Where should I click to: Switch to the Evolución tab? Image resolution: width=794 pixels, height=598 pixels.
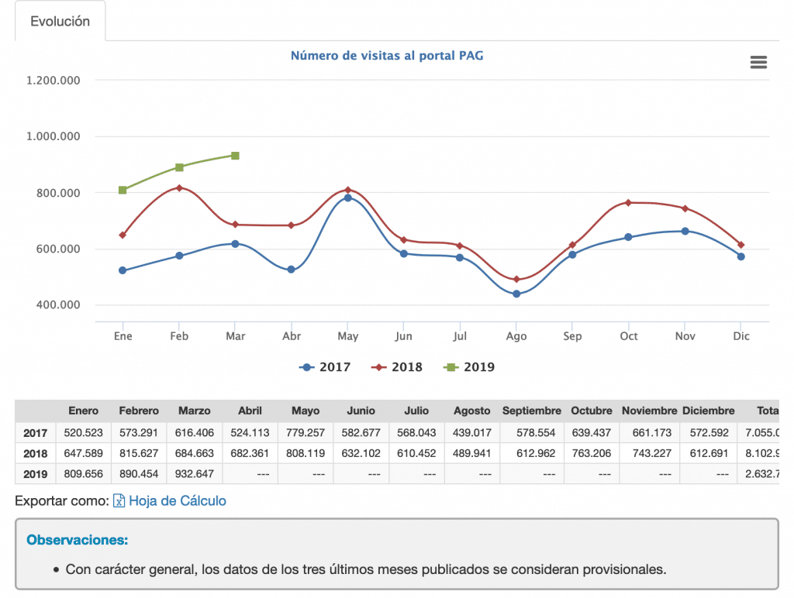(60, 22)
